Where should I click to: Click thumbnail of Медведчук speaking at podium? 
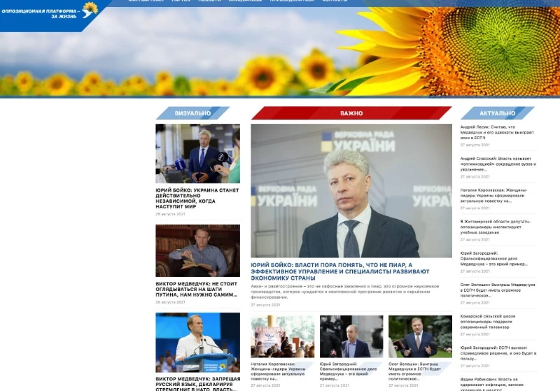click(197, 342)
